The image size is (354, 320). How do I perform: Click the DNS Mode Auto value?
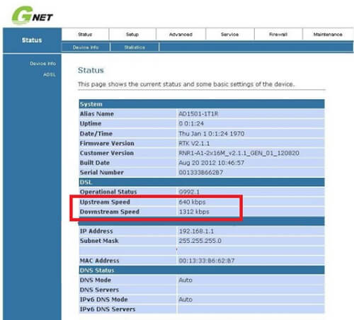[185, 280]
